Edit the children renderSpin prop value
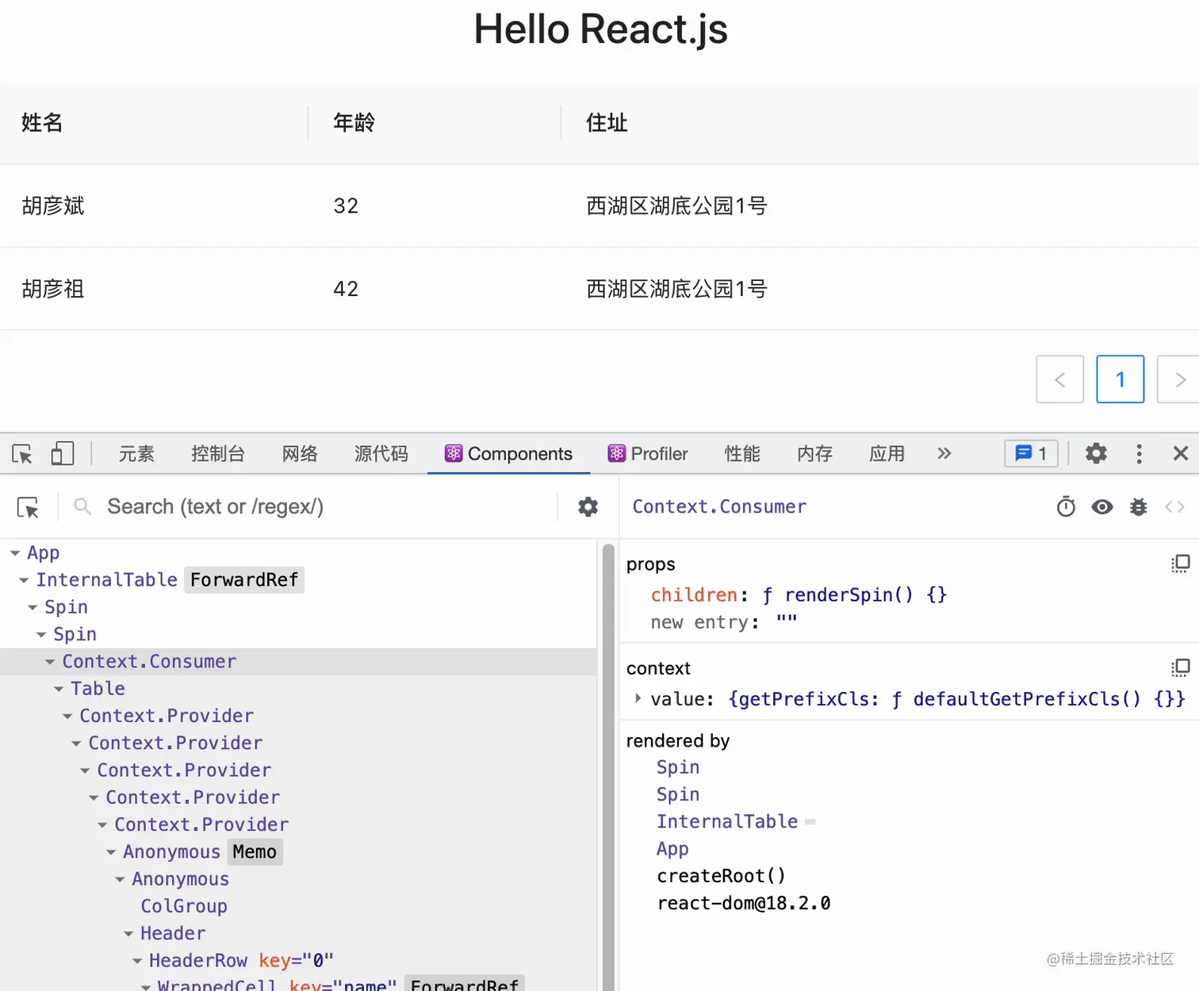The height and width of the screenshot is (991, 1199). point(854,595)
